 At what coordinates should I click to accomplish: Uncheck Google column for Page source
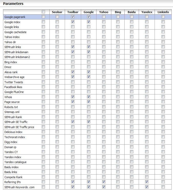pos(89,101)
